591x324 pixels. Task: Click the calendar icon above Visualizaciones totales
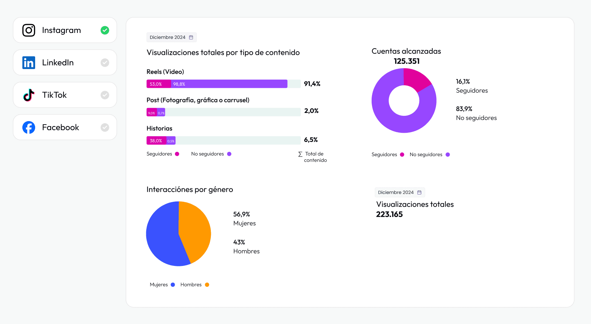click(420, 192)
